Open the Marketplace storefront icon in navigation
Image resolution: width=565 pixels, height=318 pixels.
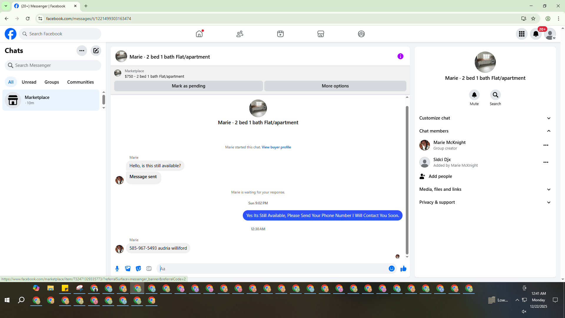pyautogui.click(x=321, y=34)
